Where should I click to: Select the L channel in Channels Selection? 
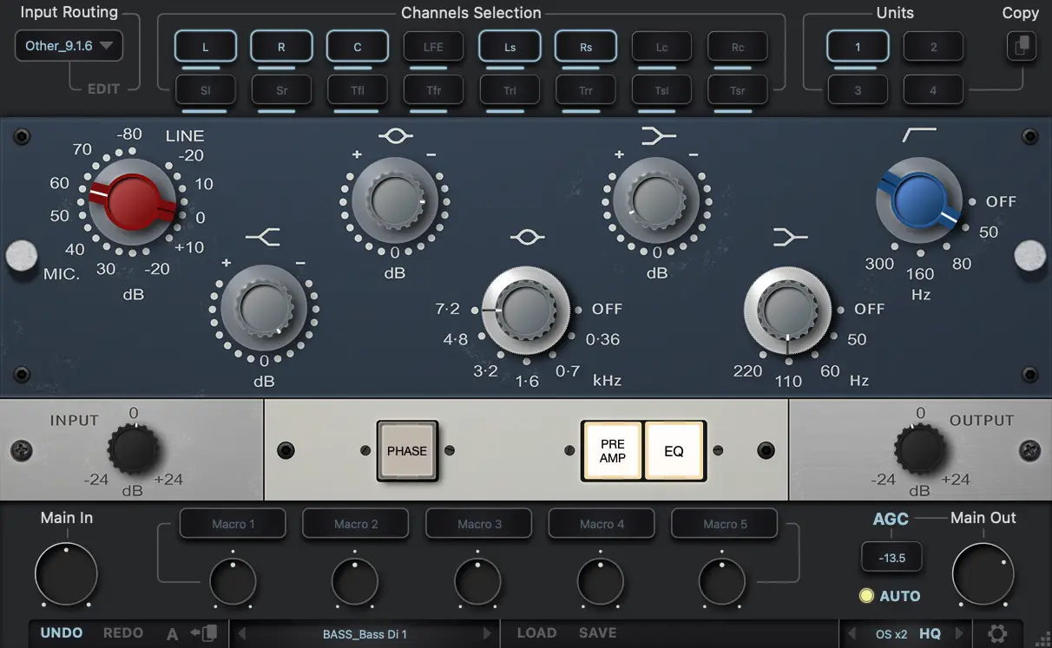205,46
